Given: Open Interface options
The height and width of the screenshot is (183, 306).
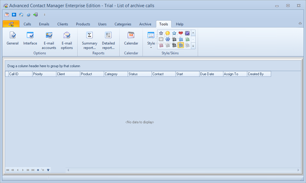Looking at the screenshot, I should coord(30,39).
